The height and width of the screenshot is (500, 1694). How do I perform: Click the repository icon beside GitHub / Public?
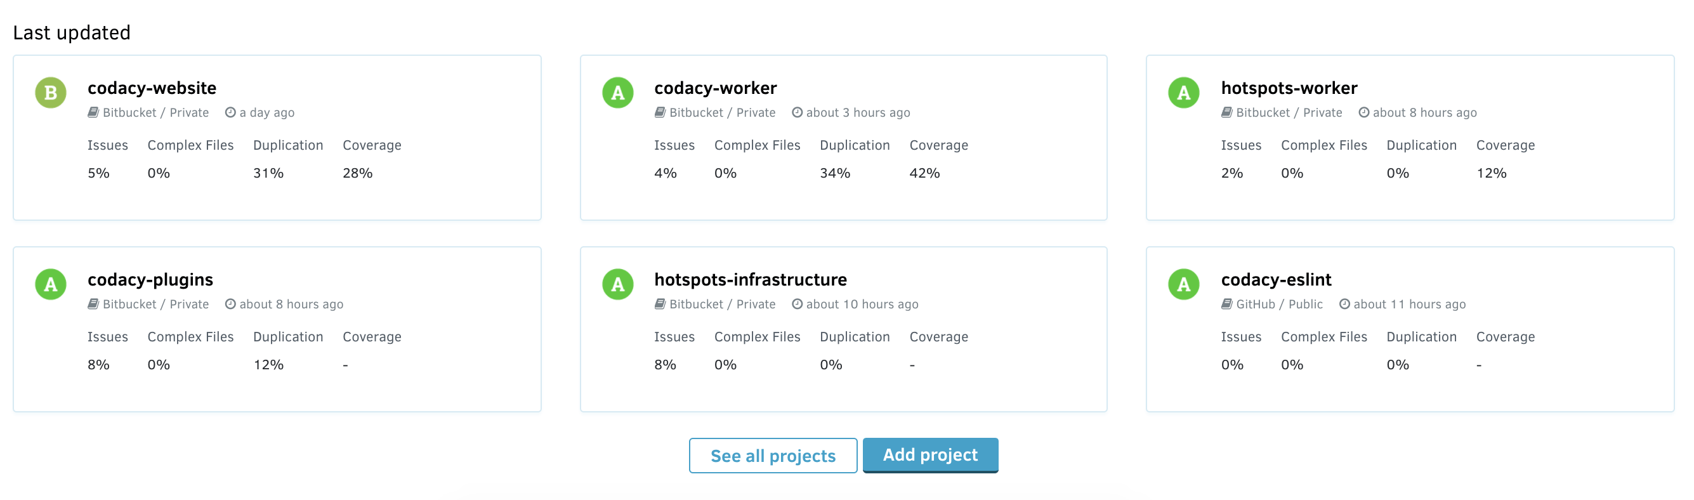click(1226, 304)
